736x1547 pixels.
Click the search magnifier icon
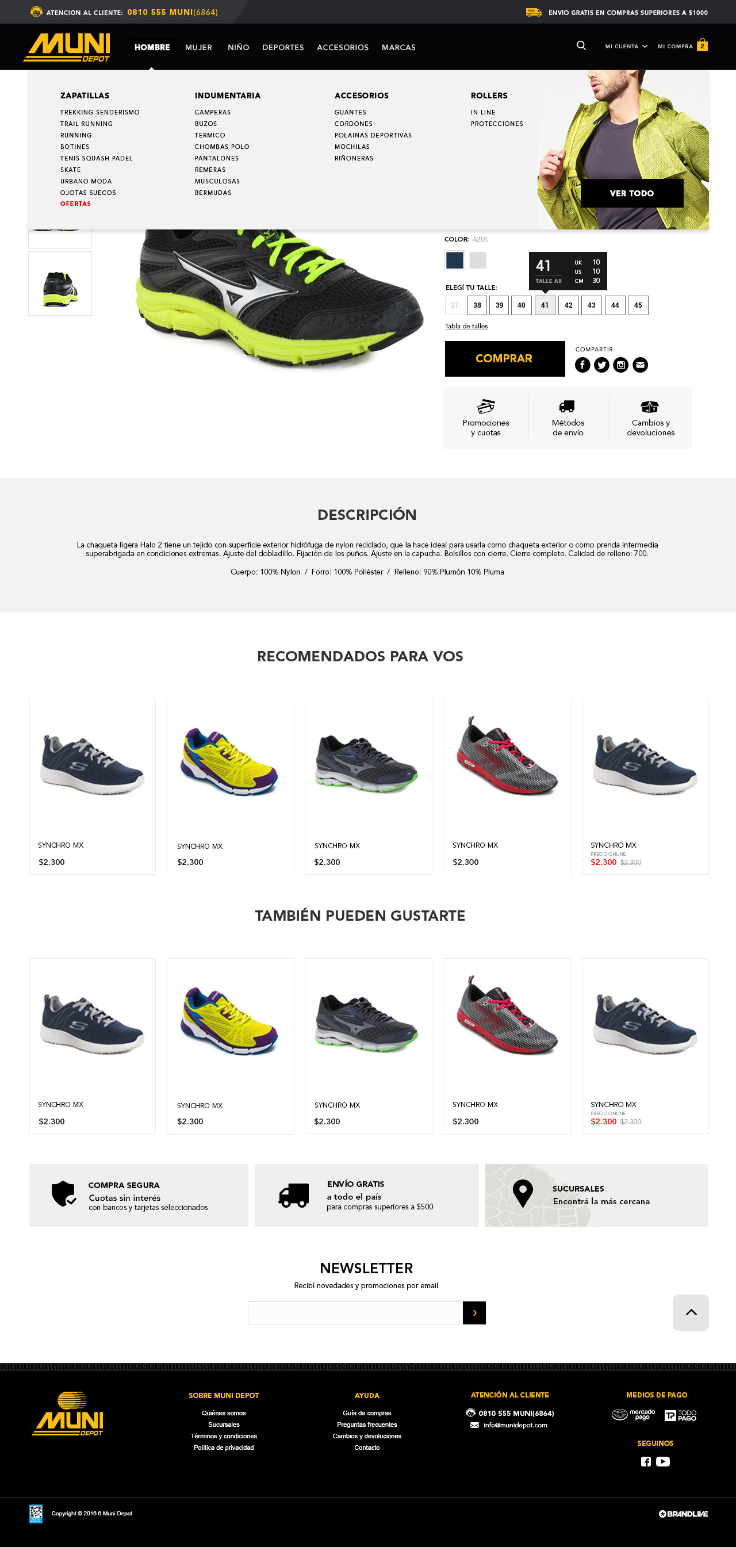(581, 45)
